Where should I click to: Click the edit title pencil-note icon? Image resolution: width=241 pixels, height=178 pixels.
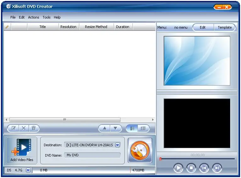(14, 128)
